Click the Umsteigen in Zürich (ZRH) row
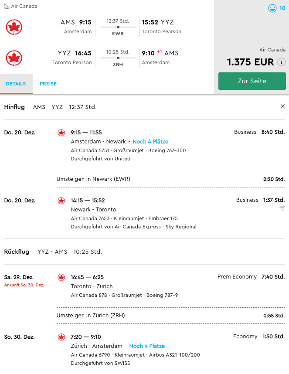Image resolution: width=289 pixels, height=374 pixels. coord(170,316)
